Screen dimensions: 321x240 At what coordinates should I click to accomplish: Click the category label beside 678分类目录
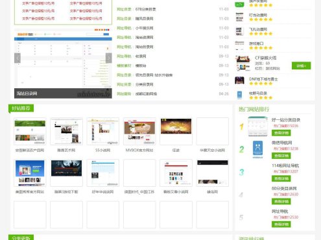(124, 9)
